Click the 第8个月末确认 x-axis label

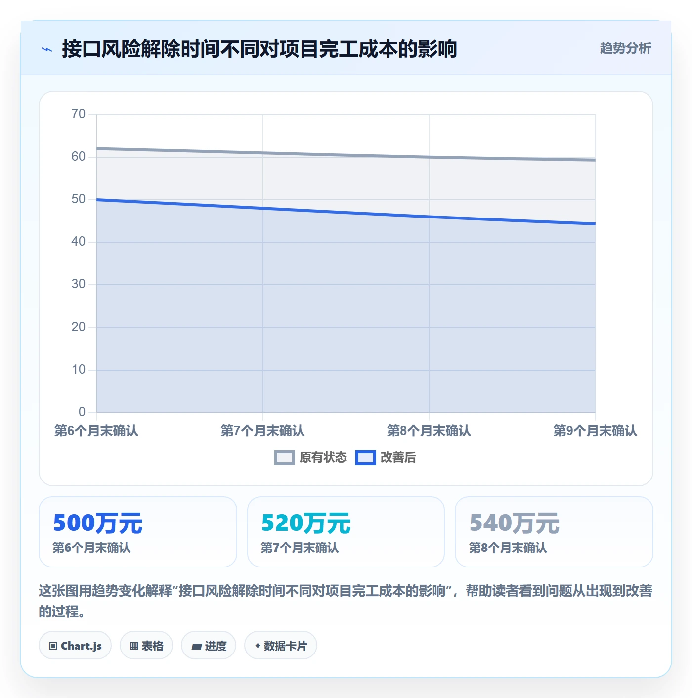click(x=429, y=431)
